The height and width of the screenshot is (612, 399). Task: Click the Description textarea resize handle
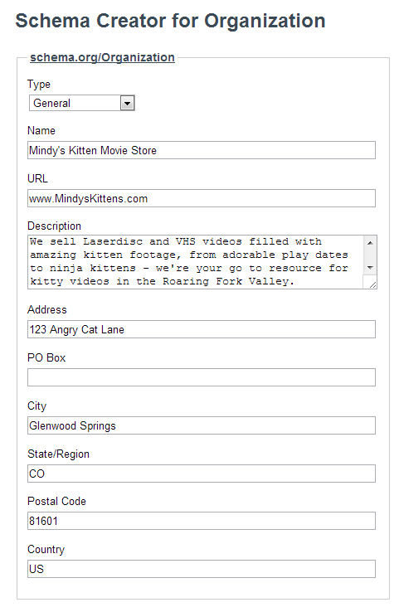[372, 284]
